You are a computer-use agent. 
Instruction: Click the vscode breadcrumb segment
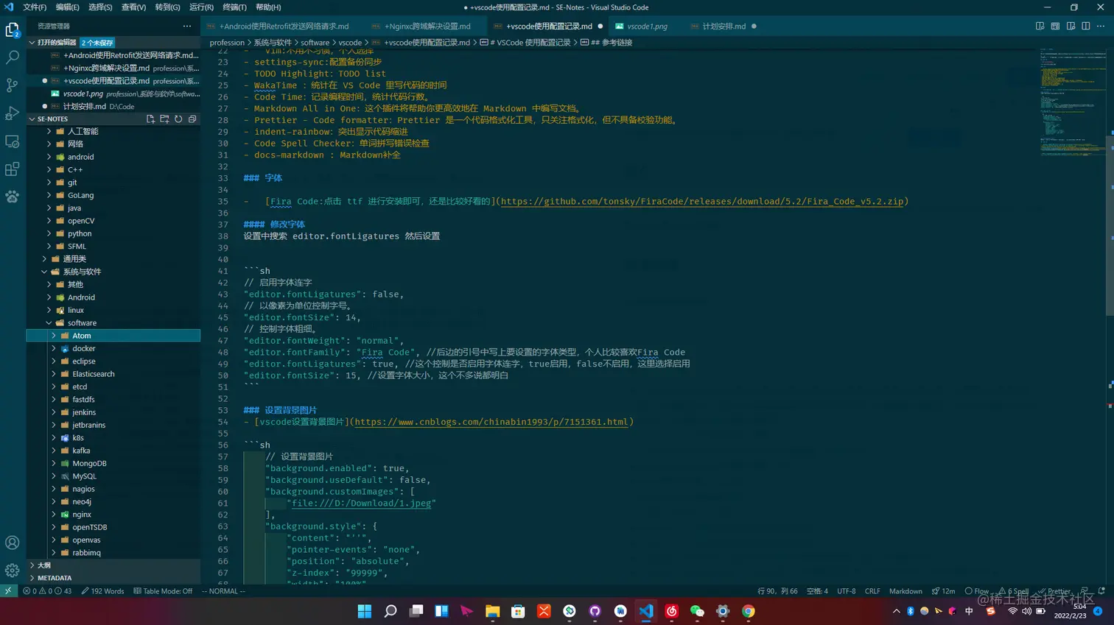pos(350,43)
